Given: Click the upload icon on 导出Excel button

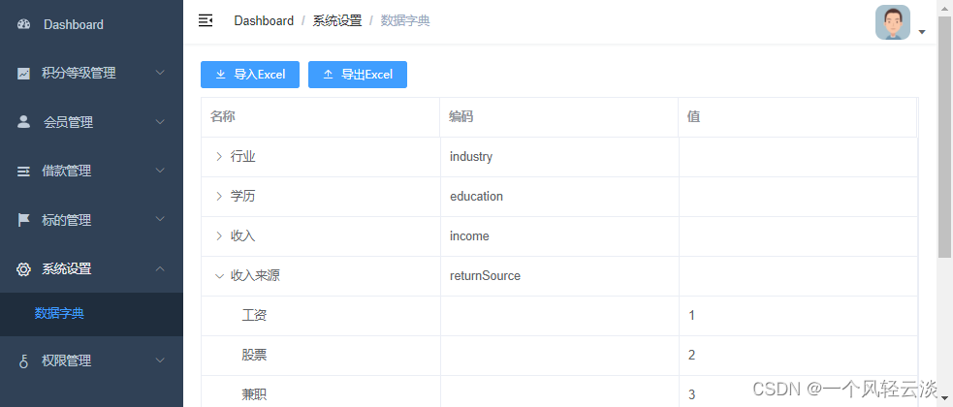Looking at the screenshot, I should [329, 75].
